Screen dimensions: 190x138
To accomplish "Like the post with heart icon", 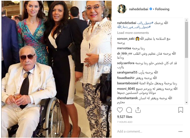I will click(120, 110).
